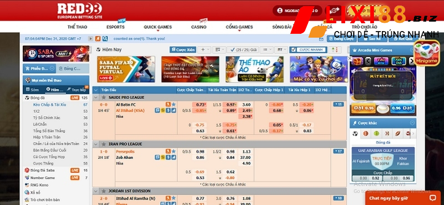Screen dimensions: 444x205
Task: Click the blue magnifier search icon in the ticker bar
Action: (x=105, y=39)
